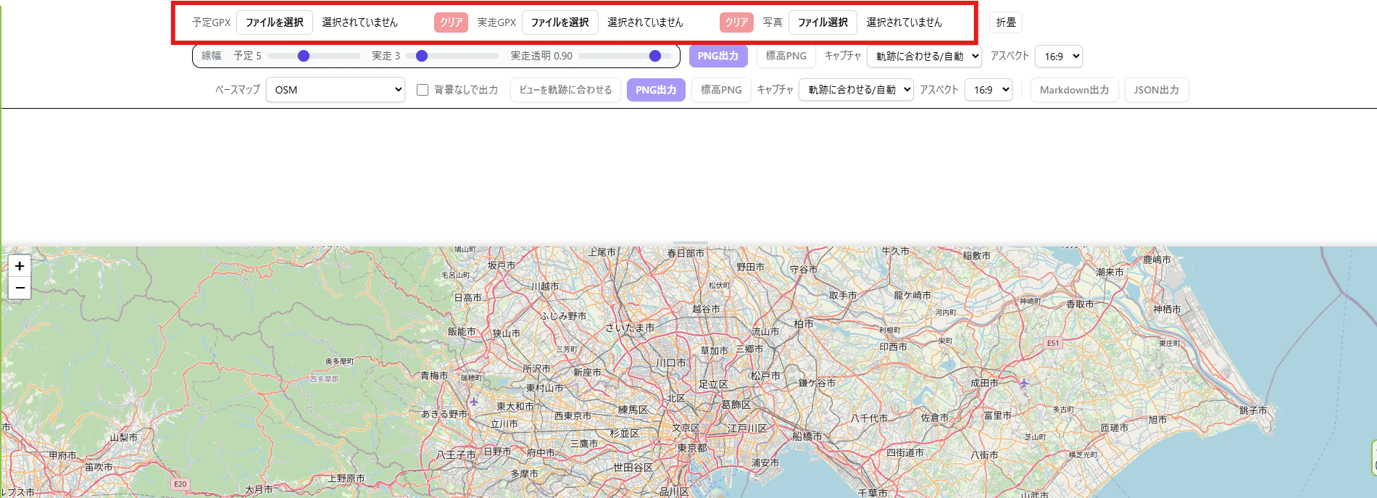1377x498 pixels.
Task: Click the airport icon near あきる野市
Action: click(474, 402)
